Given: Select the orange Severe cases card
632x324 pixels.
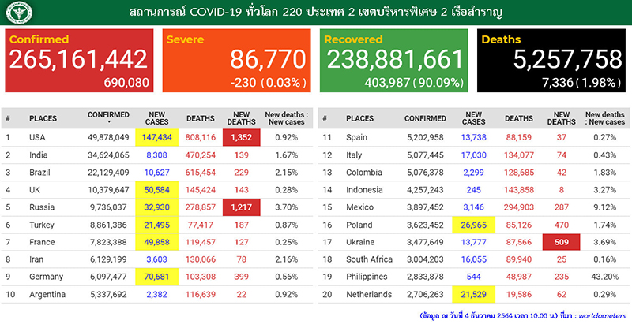Looking at the screenshot, I should 235,61.
